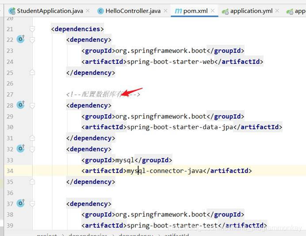Fold end marker of dependency at line 35
Screen dimensions: 306x236
pos(32,182)
